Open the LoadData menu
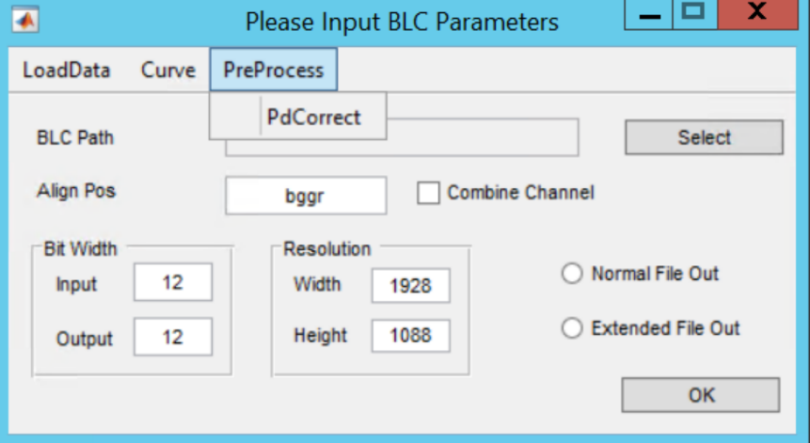The width and height of the screenshot is (810, 443). pos(67,70)
